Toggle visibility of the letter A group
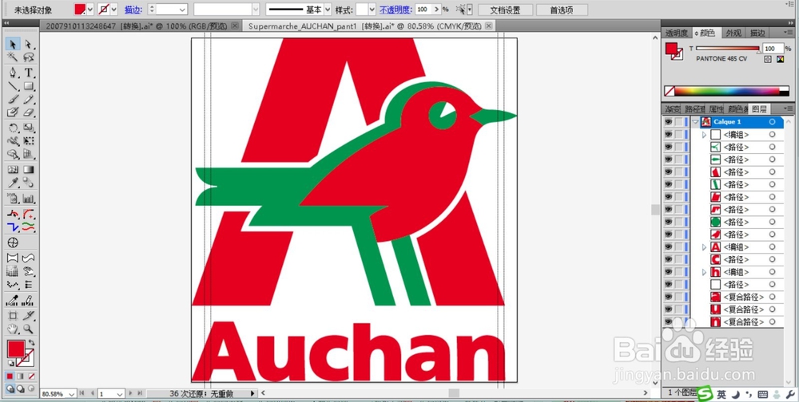 (668, 246)
